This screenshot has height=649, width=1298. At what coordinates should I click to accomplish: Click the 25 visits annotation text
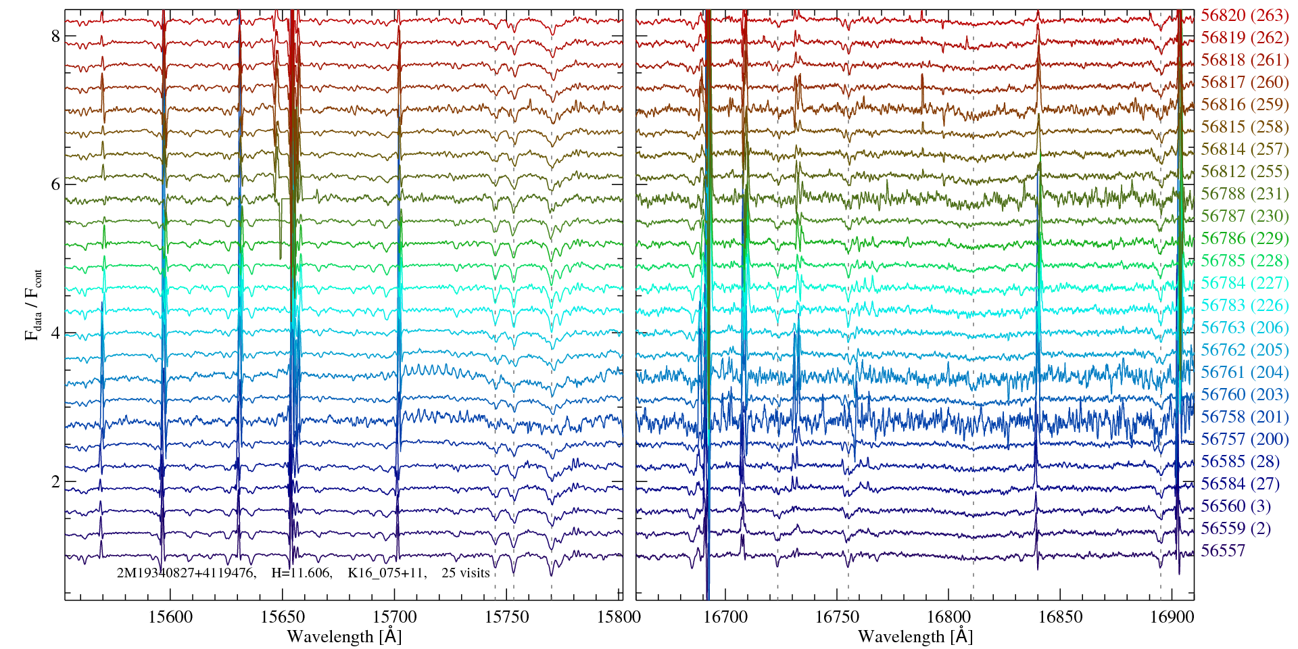tap(465, 573)
